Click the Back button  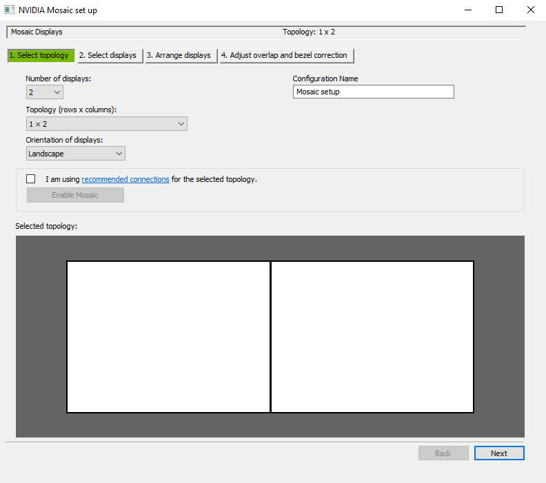pos(443,453)
